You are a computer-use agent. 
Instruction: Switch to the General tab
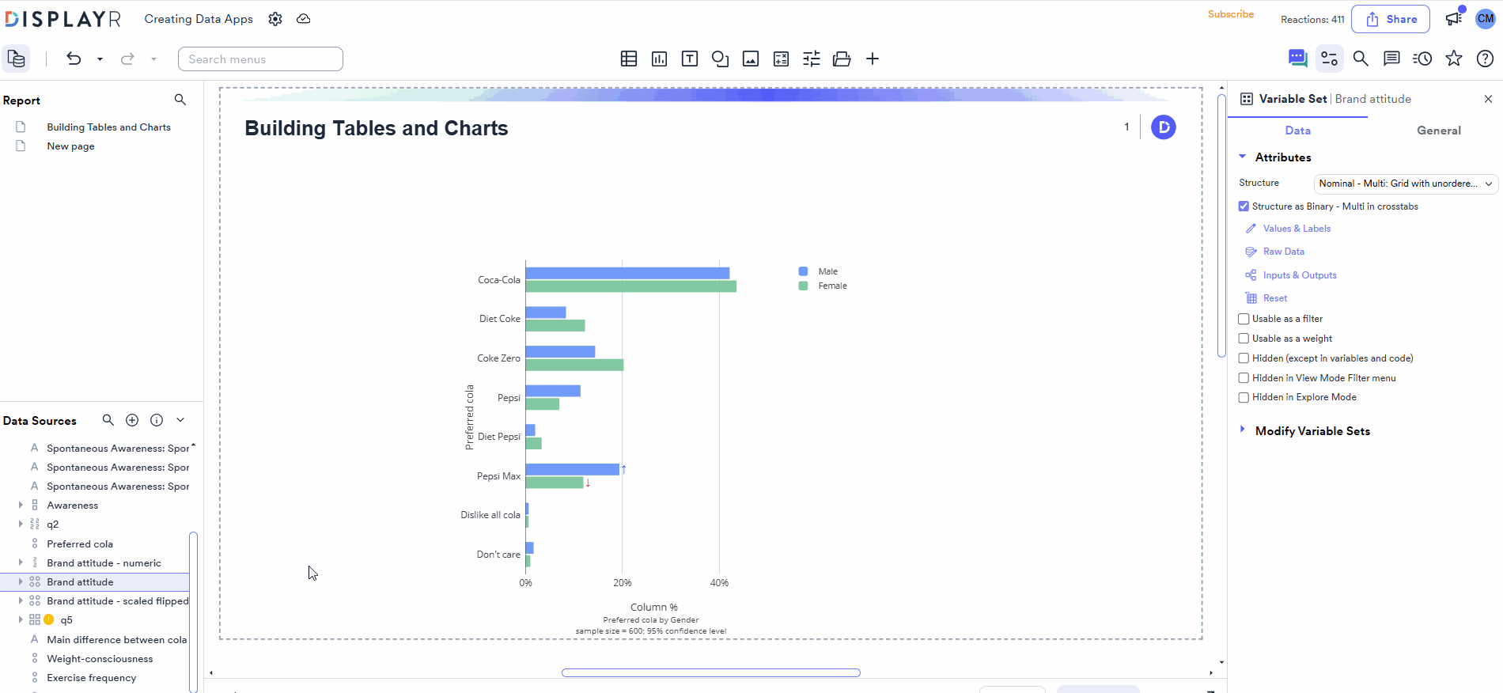coord(1439,131)
